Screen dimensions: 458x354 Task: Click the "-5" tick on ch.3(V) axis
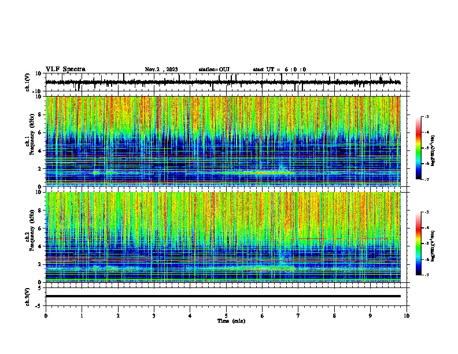39,306
